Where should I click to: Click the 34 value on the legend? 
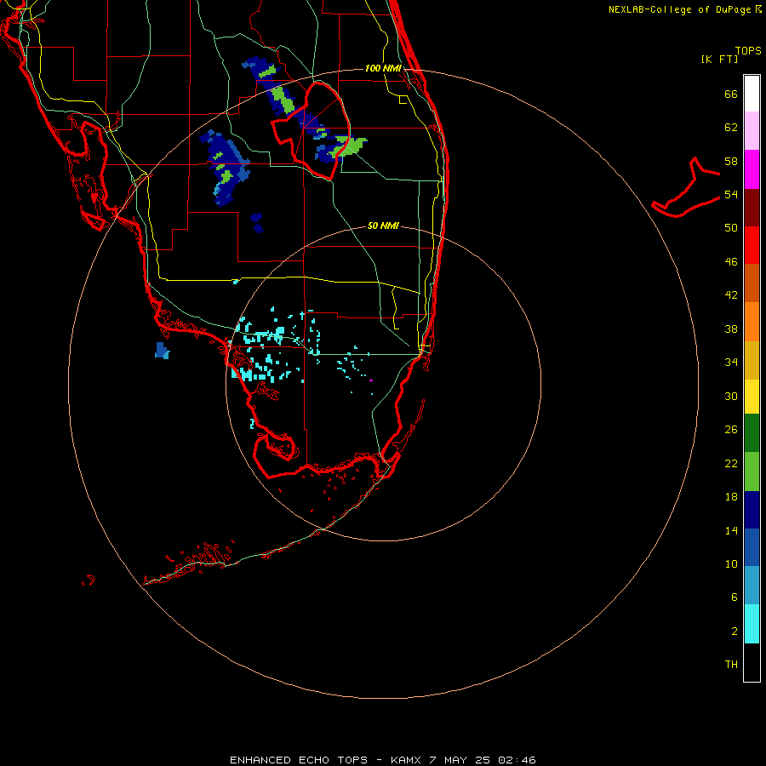pyautogui.click(x=731, y=363)
